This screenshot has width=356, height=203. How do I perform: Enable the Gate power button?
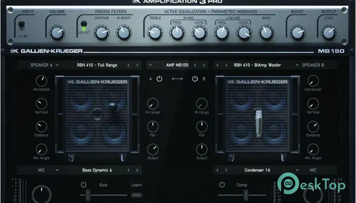(83, 185)
